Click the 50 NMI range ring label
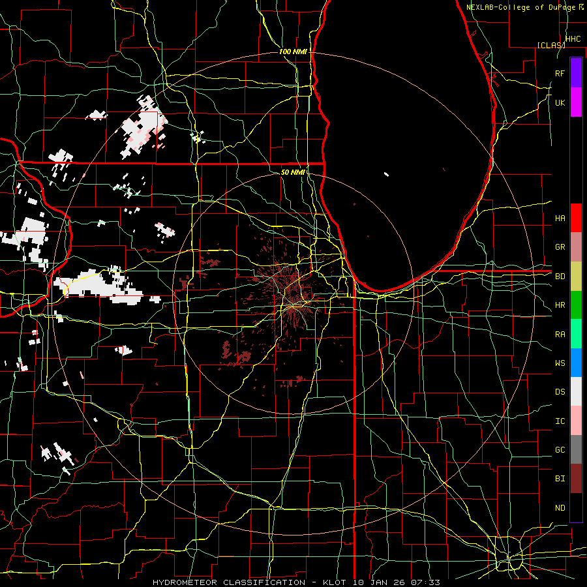This screenshot has height=587, width=587. 293,172
